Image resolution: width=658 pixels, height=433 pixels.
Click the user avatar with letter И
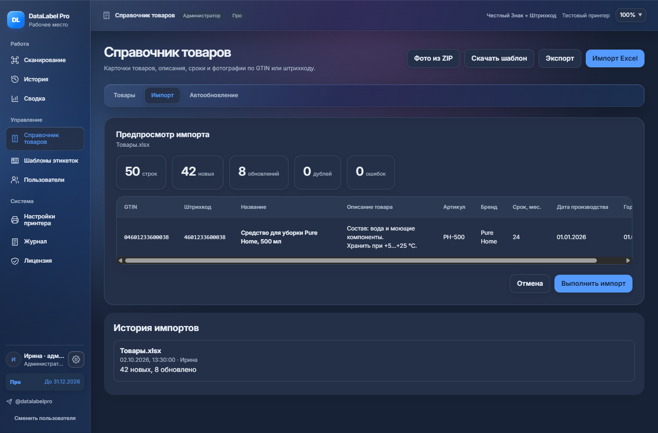(13, 359)
